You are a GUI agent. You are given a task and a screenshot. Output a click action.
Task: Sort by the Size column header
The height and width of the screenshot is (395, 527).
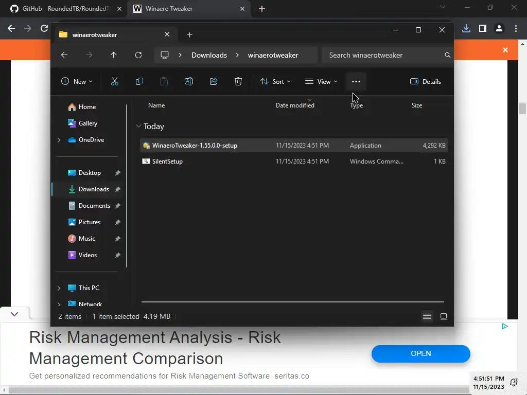(x=417, y=105)
